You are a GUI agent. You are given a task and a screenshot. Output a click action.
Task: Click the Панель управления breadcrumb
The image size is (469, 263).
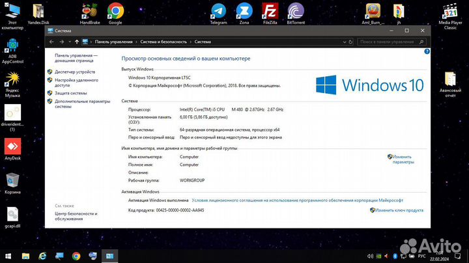(x=113, y=42)
